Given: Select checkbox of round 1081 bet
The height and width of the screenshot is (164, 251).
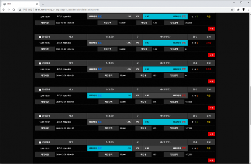Looking at the screenshot, I should tap(40, 142).
